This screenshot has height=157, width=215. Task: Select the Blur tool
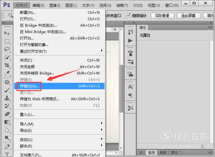pos(7,130)
